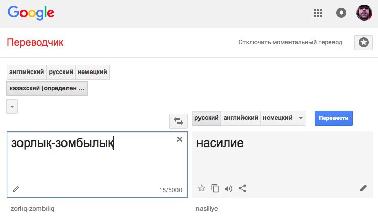Select английский as source language
The width and height of the screenshot is (378, 217).
tap(27, 72)
